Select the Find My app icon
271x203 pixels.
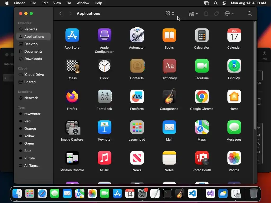(x=234, y=66)
